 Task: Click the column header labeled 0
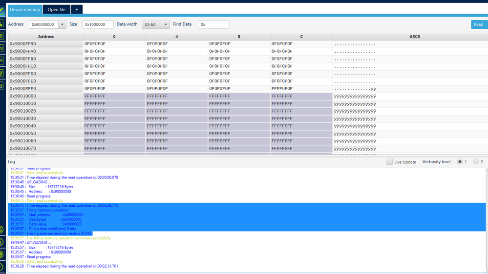(114, 37)
